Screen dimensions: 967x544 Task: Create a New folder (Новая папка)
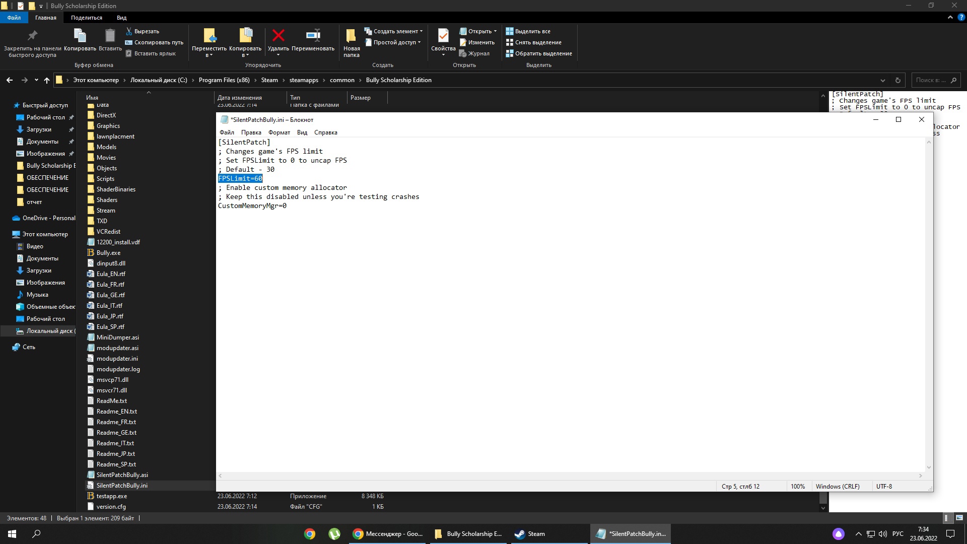pos(352,43)
